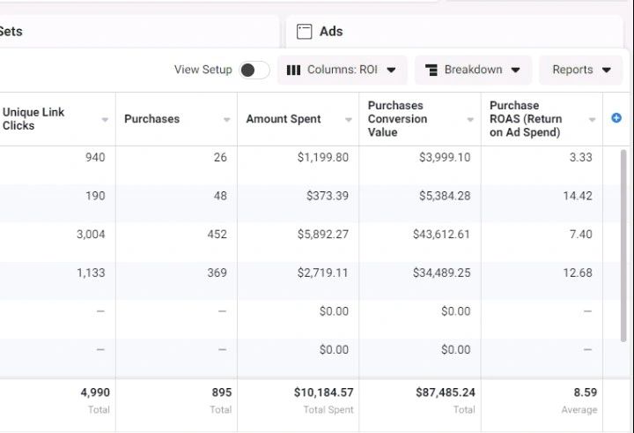This screenshot has width=634, height=433.
Task: Open the Reports dropdown
Action: [581, 70]
